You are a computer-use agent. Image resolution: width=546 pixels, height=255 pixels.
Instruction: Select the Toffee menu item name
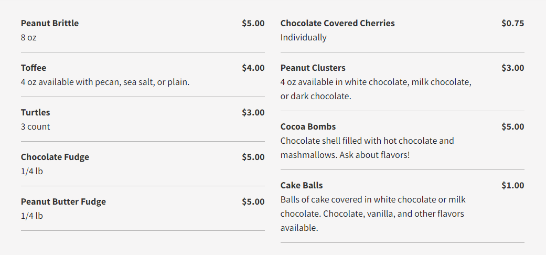[34, 68]
